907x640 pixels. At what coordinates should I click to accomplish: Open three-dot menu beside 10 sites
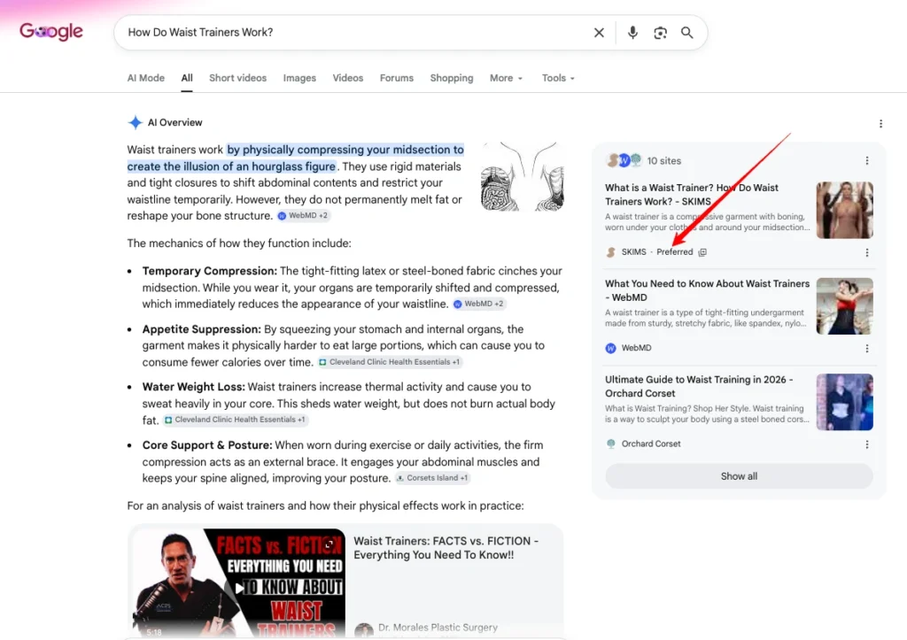coord(866,161)
